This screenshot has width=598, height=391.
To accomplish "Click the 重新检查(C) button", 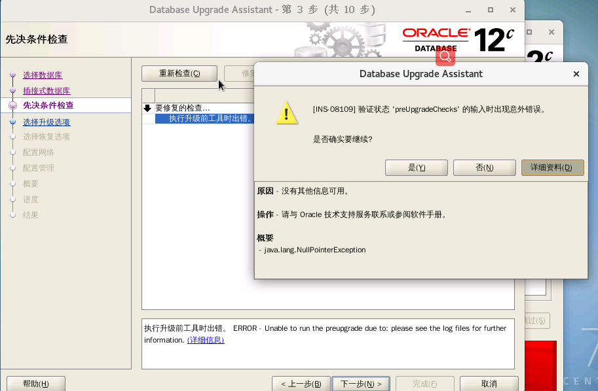I will point(179,73).
